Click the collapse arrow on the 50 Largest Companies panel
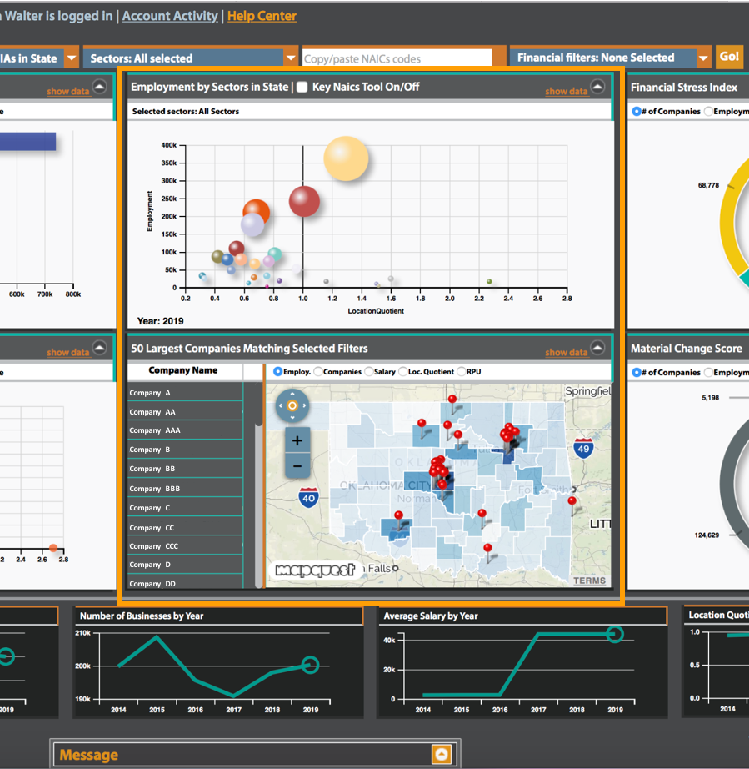749x769 pixels. 597,349
